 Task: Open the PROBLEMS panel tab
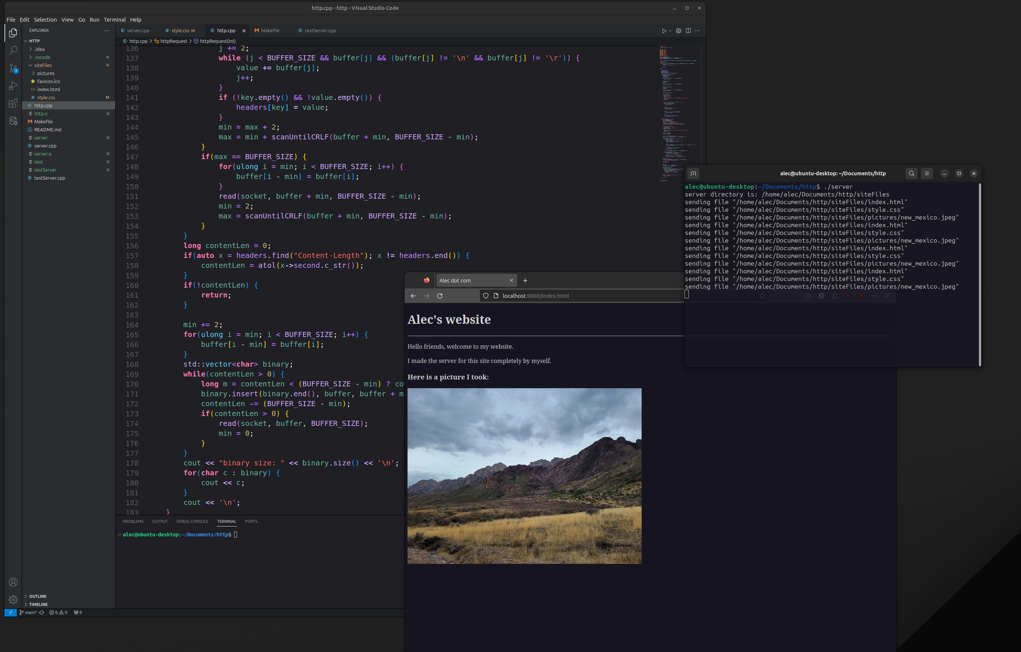coord(133,521)
